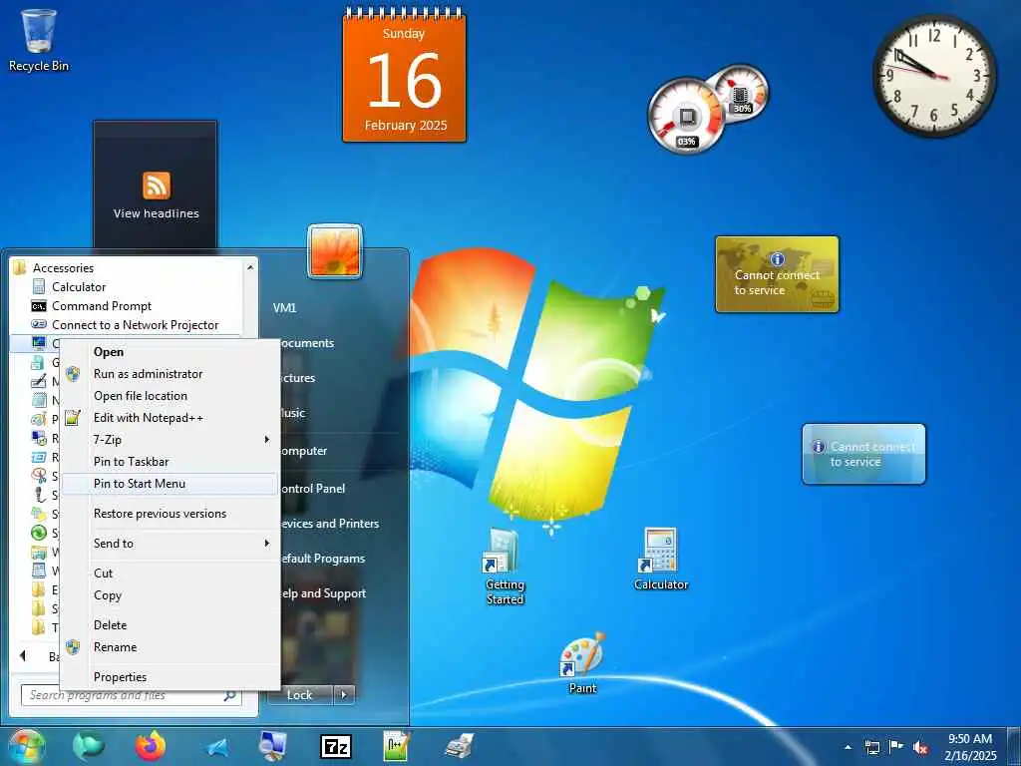This screenshot has width=1021, height=766.
Task: Open Properties from the context menu
Action: tap(170, 677)
